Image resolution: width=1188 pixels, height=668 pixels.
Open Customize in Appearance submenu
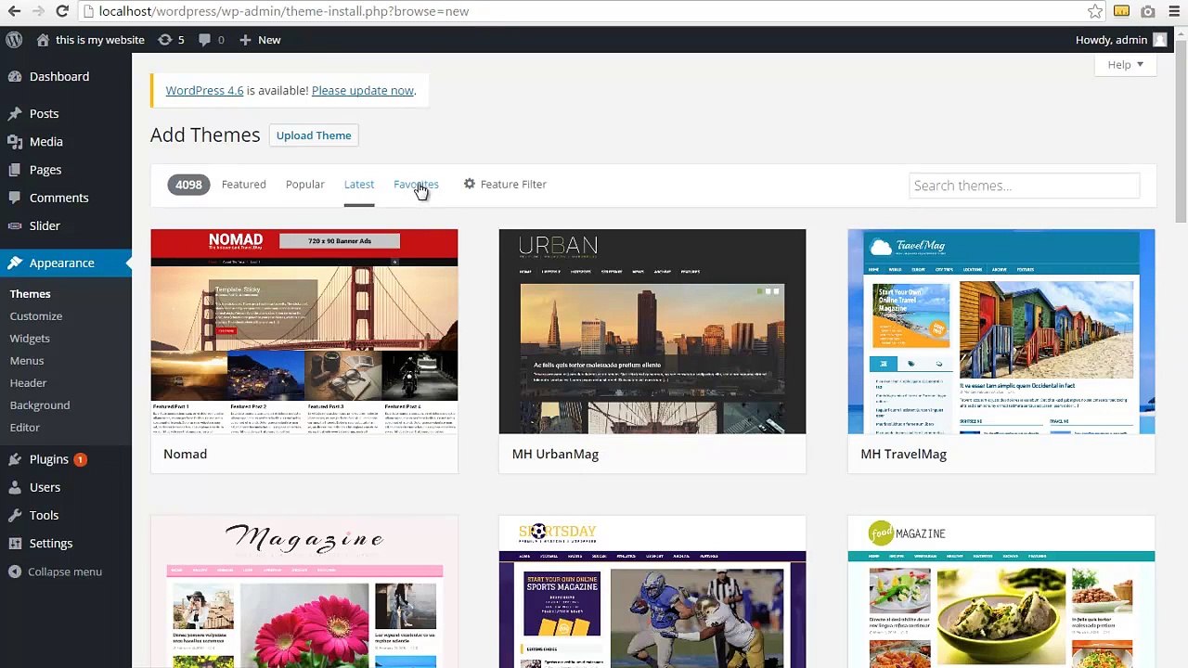click(36, 316)
